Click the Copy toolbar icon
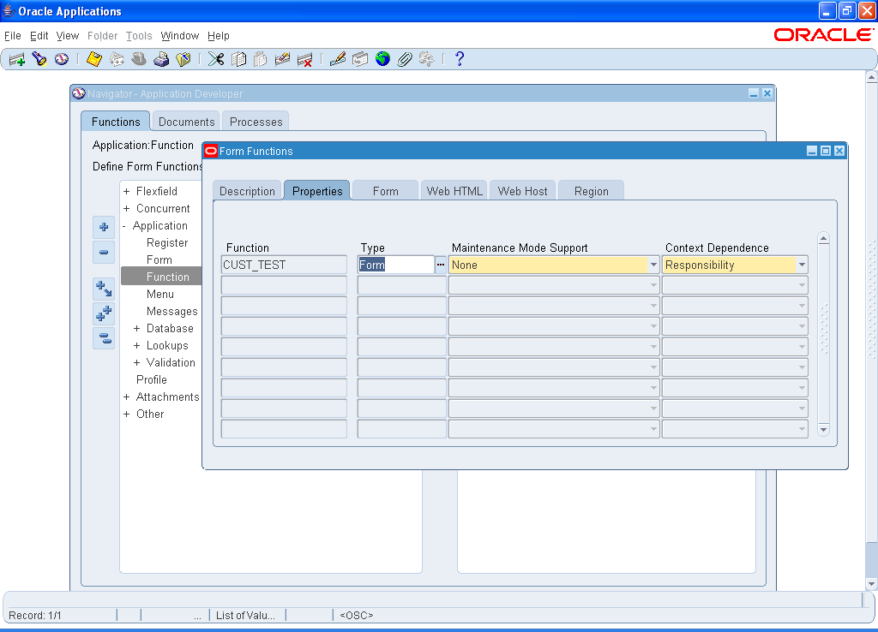The image size is (878, 632). coord(238,59)
